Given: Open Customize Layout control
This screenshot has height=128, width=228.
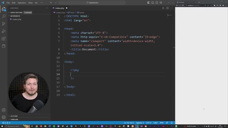Looking at the screenshot, I should (x=161, y=2).
